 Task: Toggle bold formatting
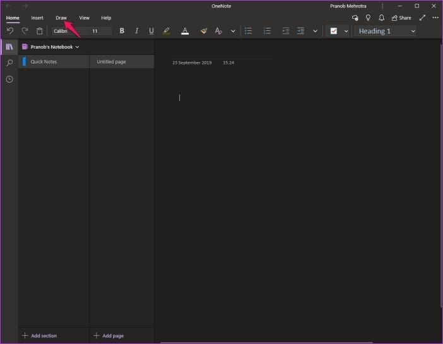tap(122, 31)
